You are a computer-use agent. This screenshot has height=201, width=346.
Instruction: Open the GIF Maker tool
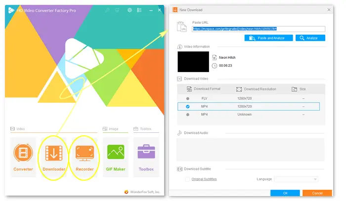click(116, 156)
